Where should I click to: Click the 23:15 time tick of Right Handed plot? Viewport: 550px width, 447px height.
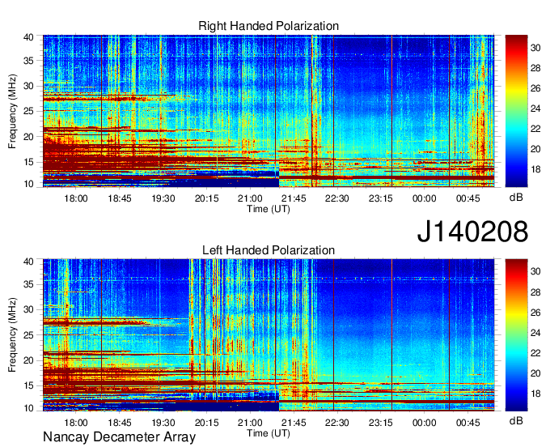[381, 198]
